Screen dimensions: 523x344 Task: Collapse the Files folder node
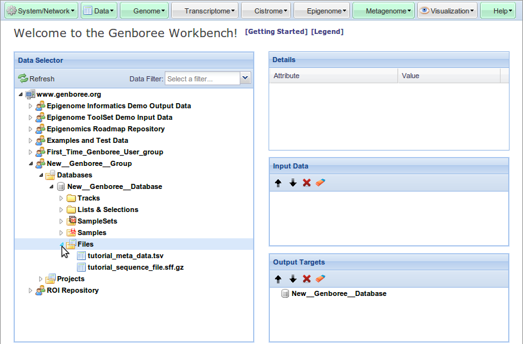(62, 244)
